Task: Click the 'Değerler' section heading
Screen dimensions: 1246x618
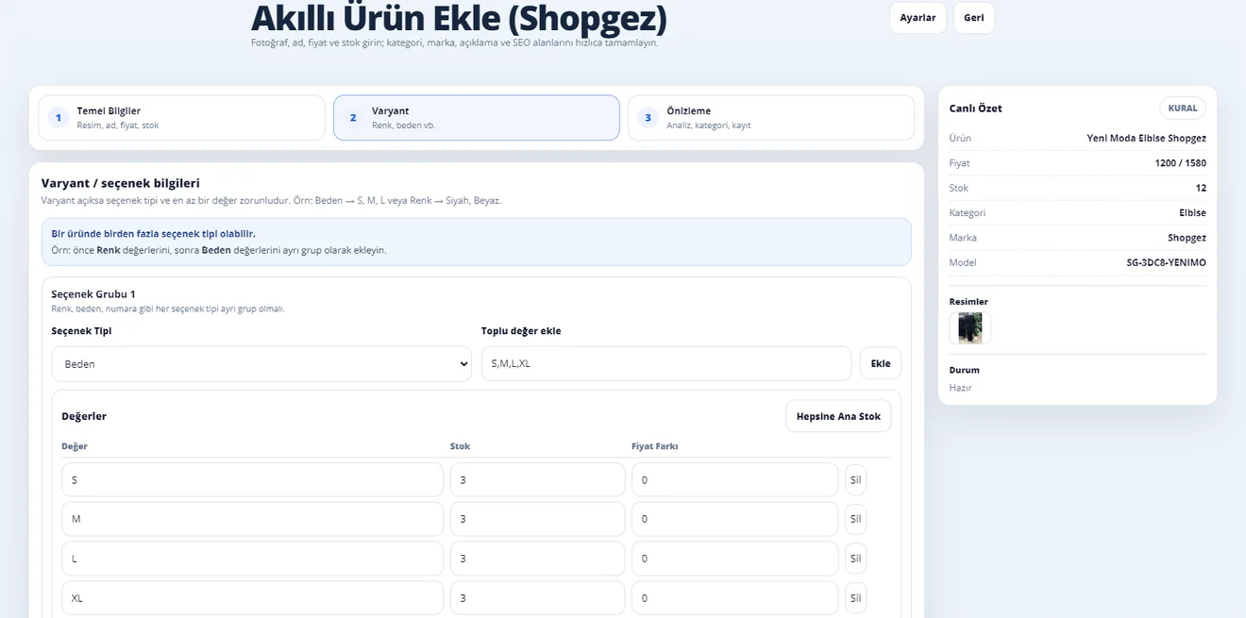Action: coord(84,416)
